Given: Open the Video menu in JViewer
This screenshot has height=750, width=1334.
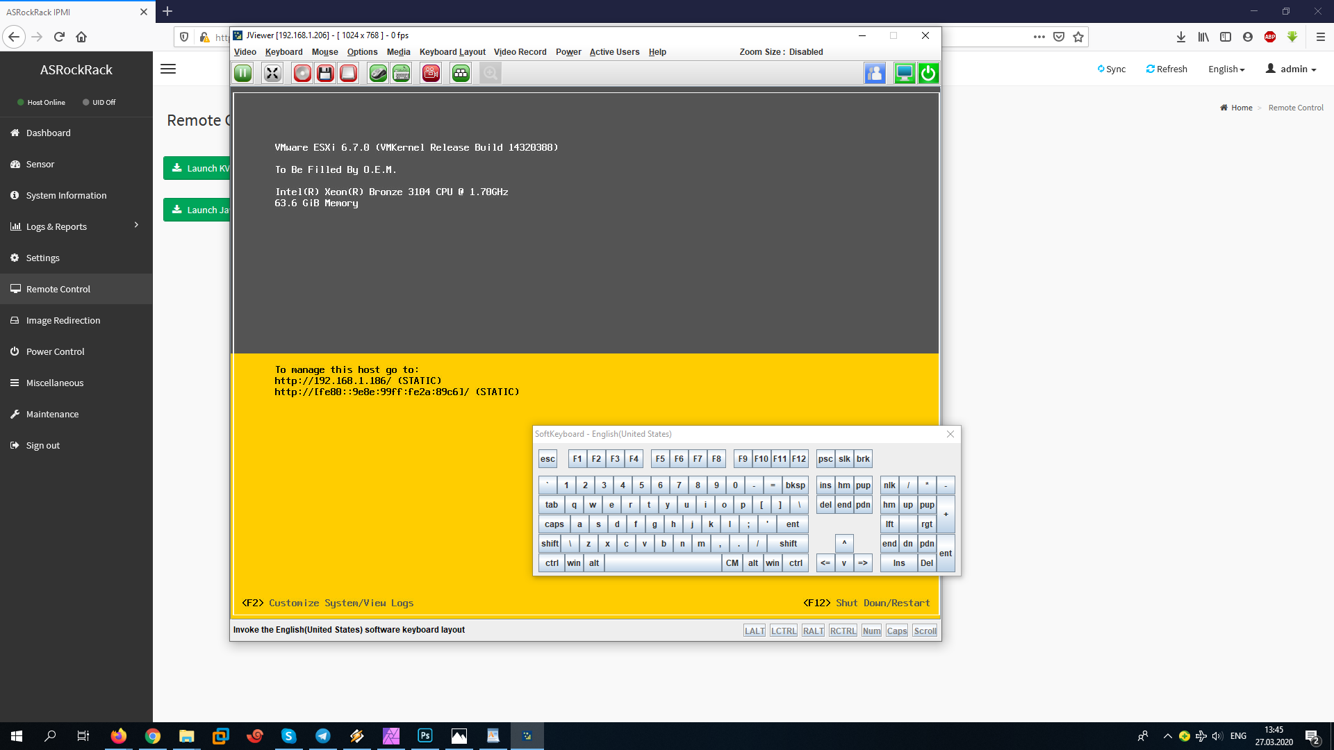Looking at the screenshot, I should [x=245, y=52].
